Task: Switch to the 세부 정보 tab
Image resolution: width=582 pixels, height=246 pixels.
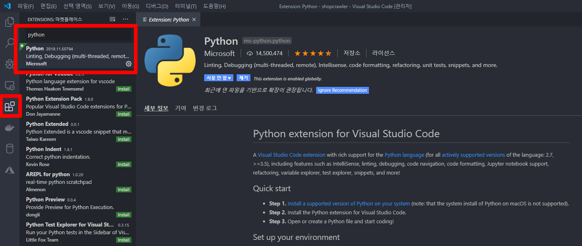Action: pos(156,108)
